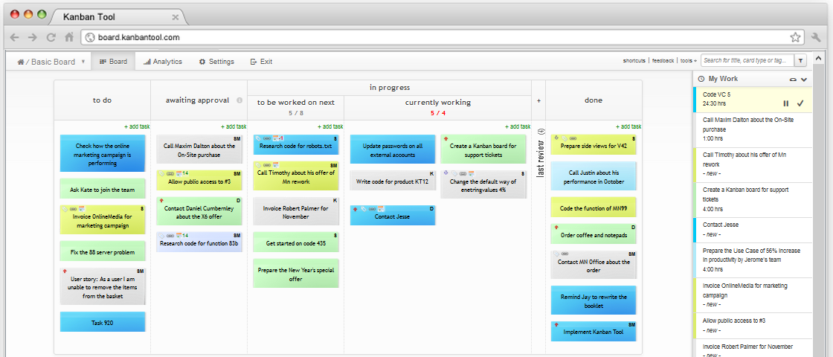Click the home icon before Basic Board
Viewport: 833px width, 357px height.
(20, 62)
